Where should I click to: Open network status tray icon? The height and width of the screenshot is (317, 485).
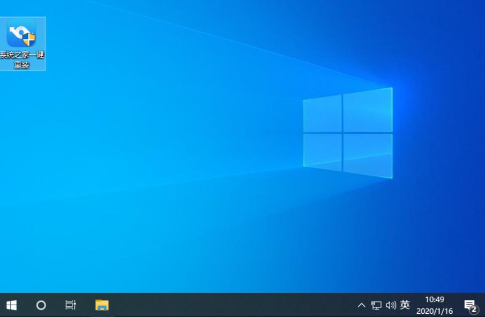pos(376,305)
